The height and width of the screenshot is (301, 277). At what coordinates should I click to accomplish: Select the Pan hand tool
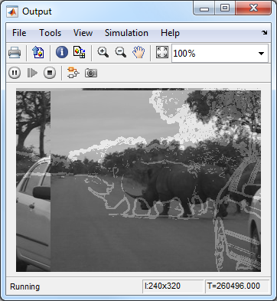point(138,52)
